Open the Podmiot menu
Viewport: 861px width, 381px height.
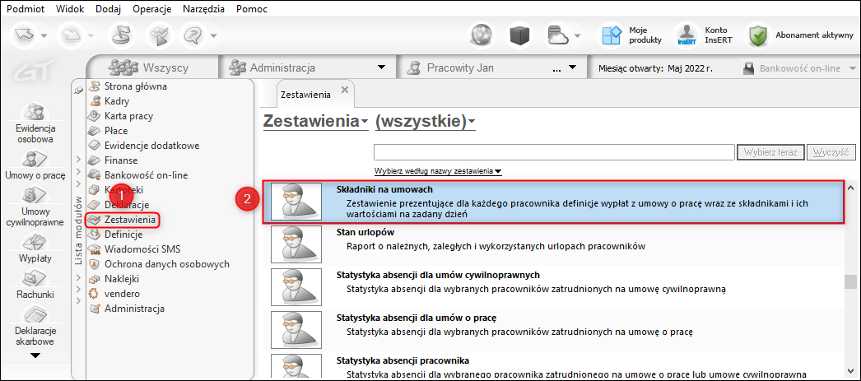(26, 9)
